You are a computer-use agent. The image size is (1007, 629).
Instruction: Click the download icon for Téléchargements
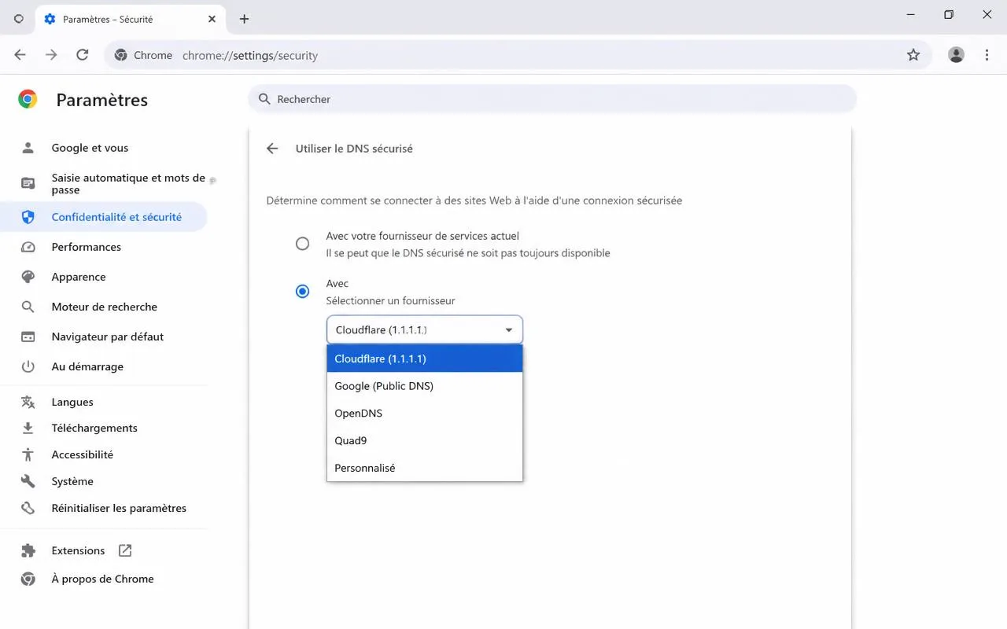click(28, 428)
